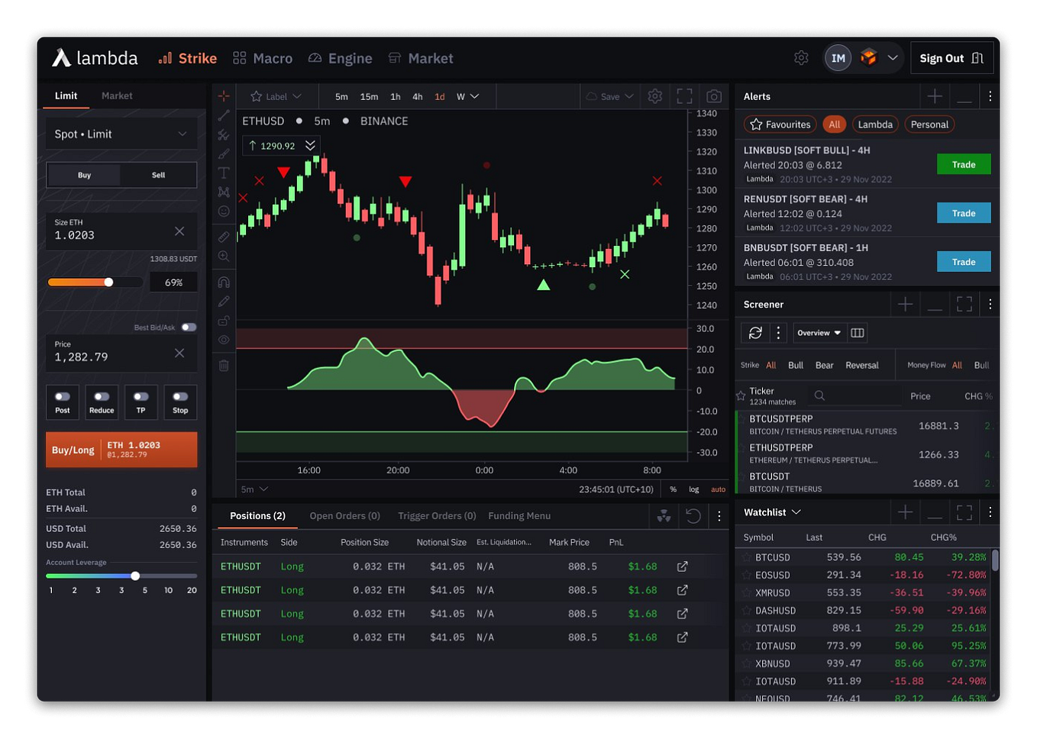Adjust the Account Leverage slider handle
1037x739 pixels.
point(135,576)
